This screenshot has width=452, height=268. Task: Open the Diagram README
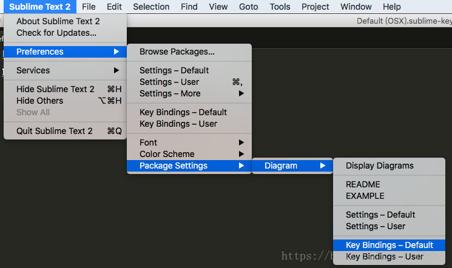(x=389, y=184)
